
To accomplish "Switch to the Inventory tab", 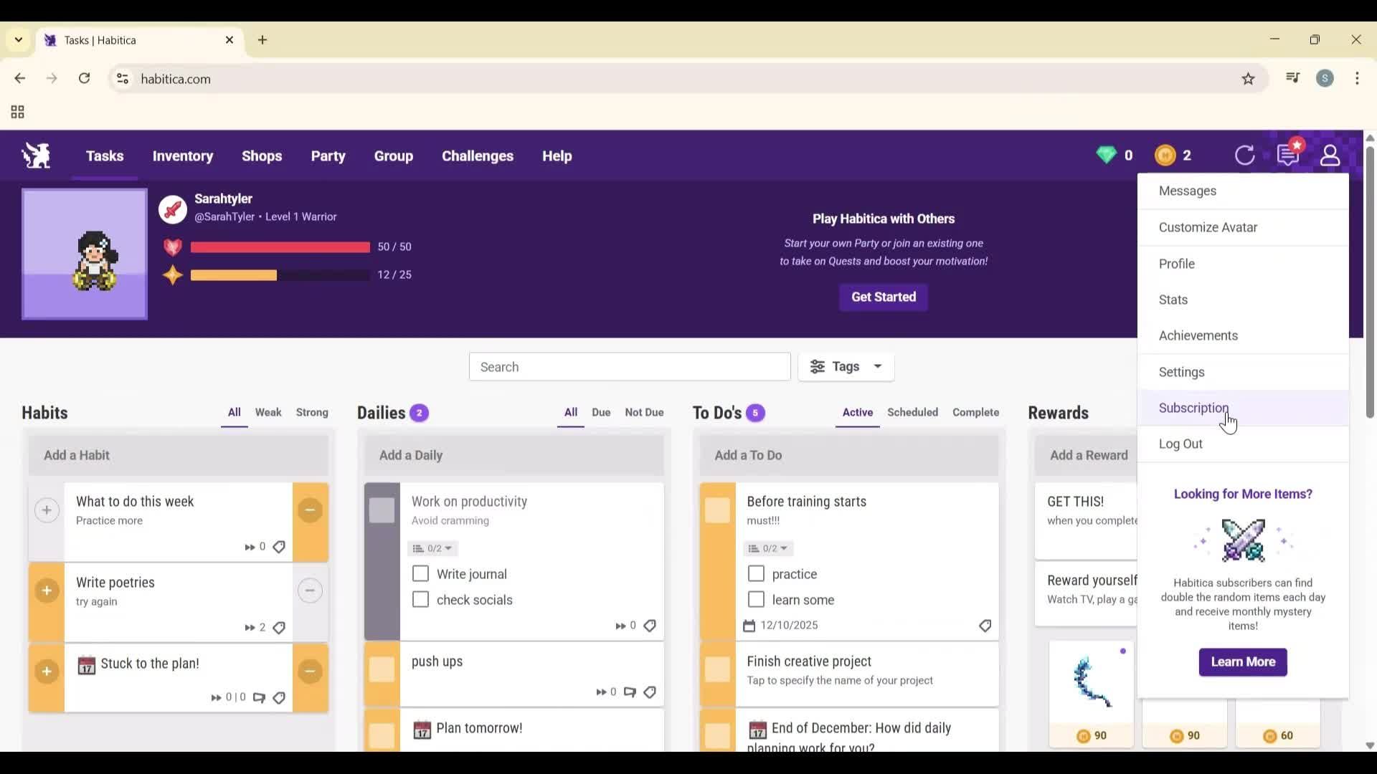I will click(183, 156).
